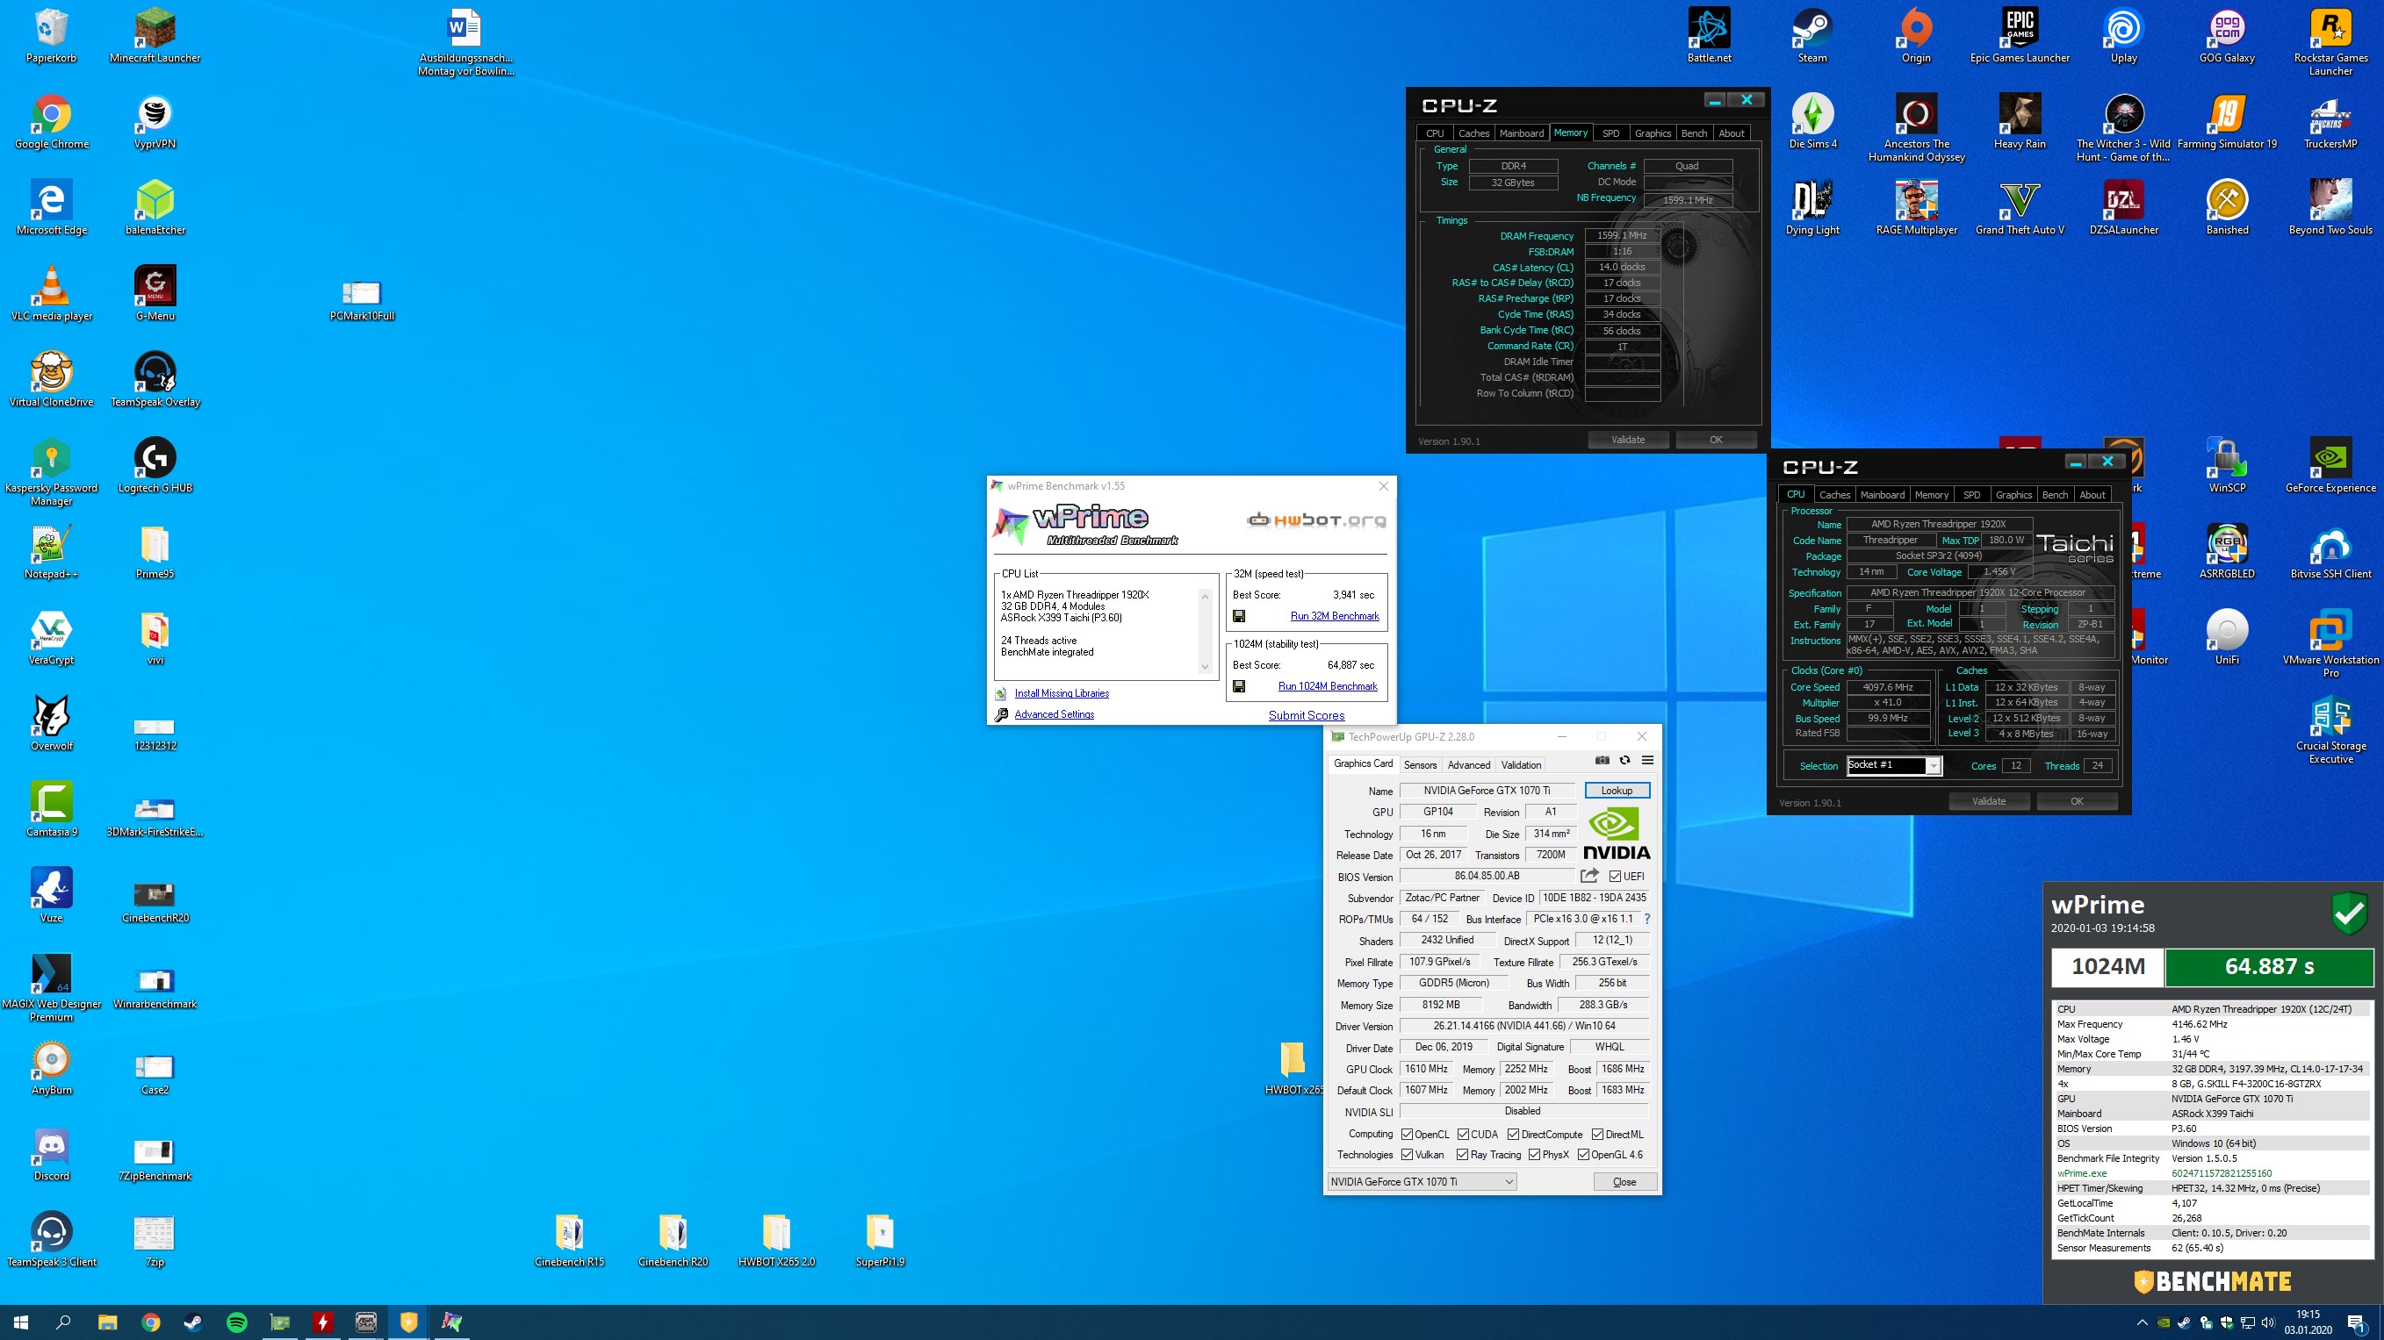Toggle OpenGL 4.6 checkbox in GPU-Z
This screenshot has height=1340, width=2384.
pos(1583,1155)
